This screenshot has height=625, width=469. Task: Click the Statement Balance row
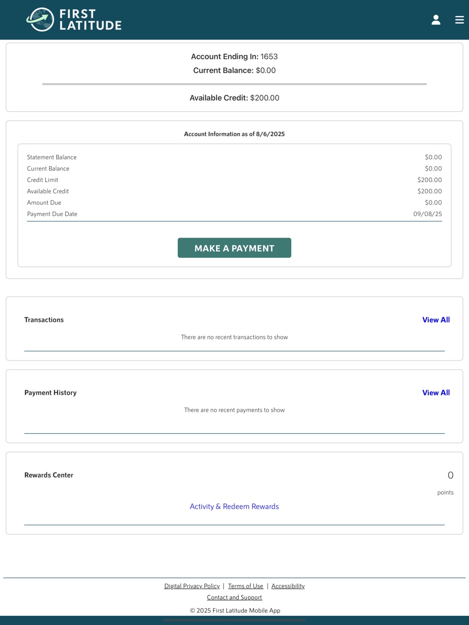pyautogui.click(x=234, y=157)
